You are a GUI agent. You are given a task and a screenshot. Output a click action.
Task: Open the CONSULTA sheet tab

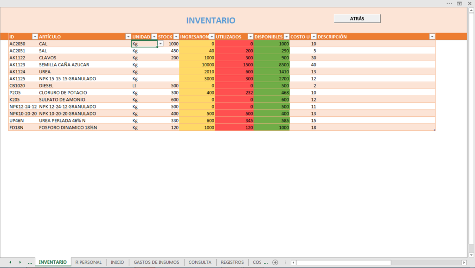(200, 262)
